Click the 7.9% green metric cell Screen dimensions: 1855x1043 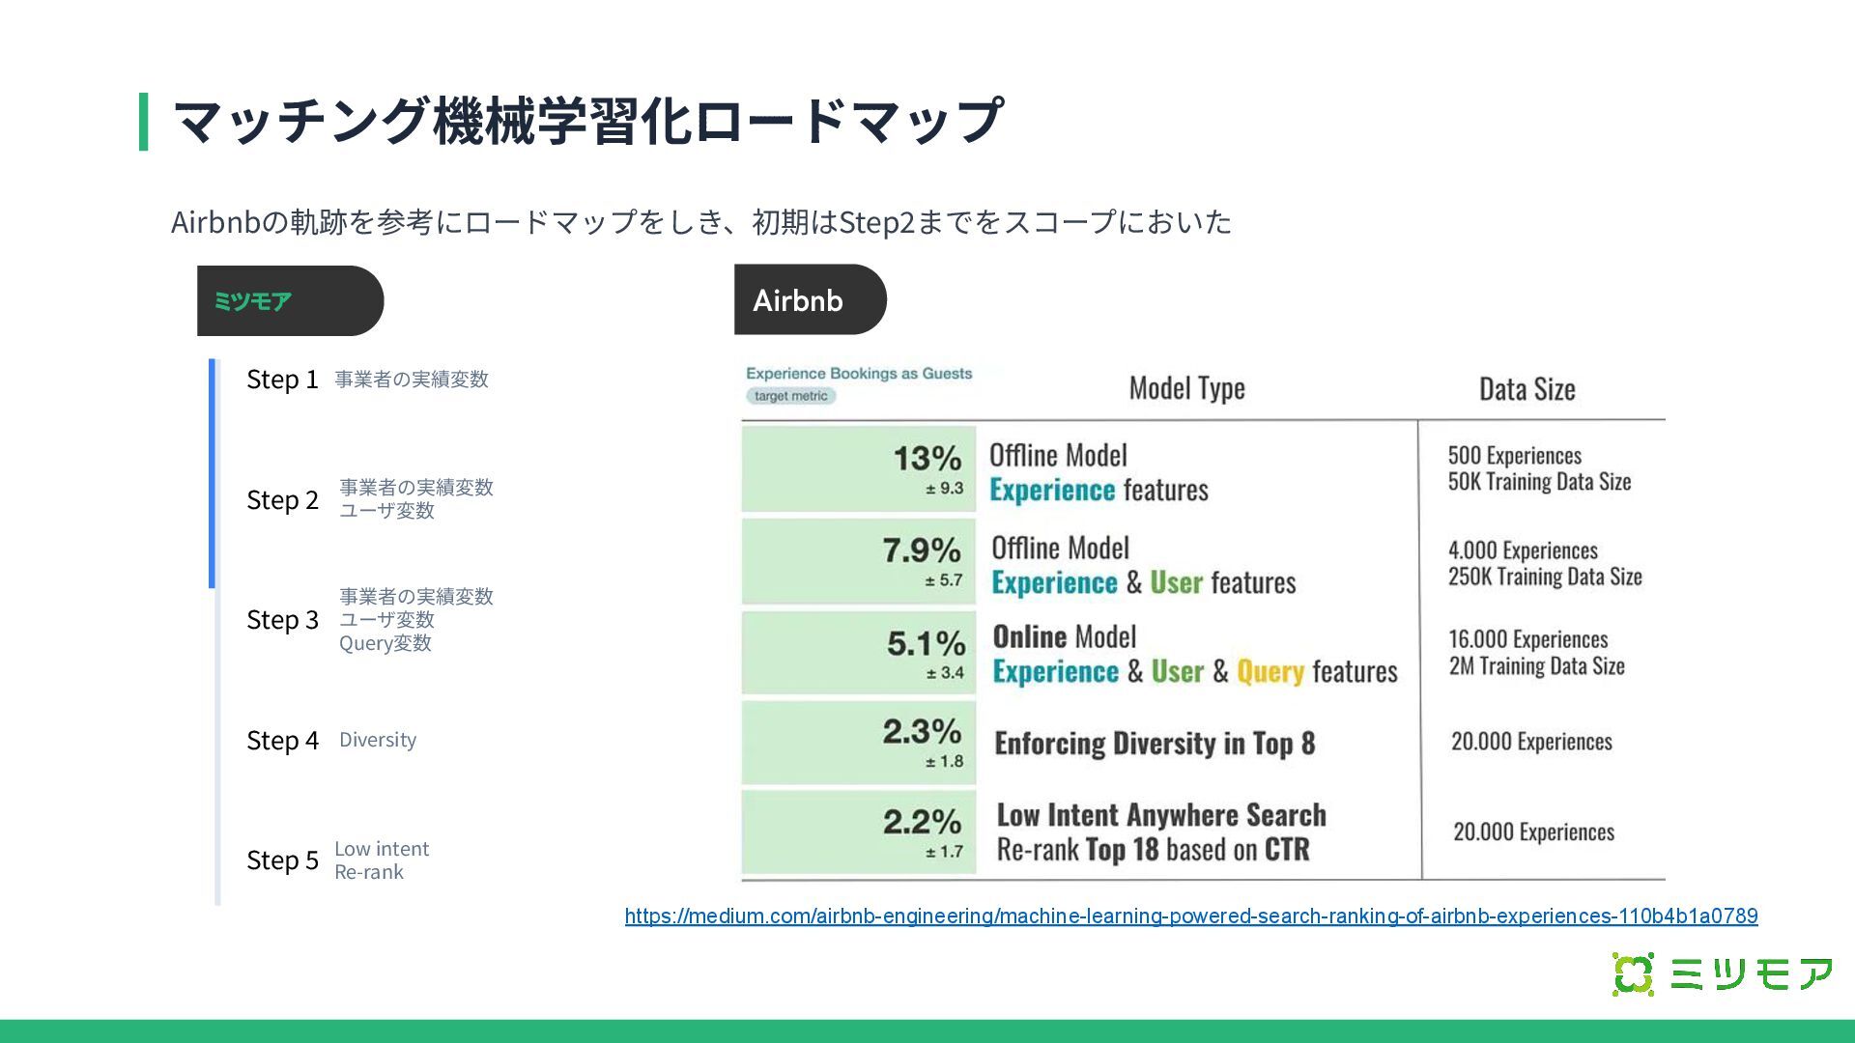click(x=859, y=561)
